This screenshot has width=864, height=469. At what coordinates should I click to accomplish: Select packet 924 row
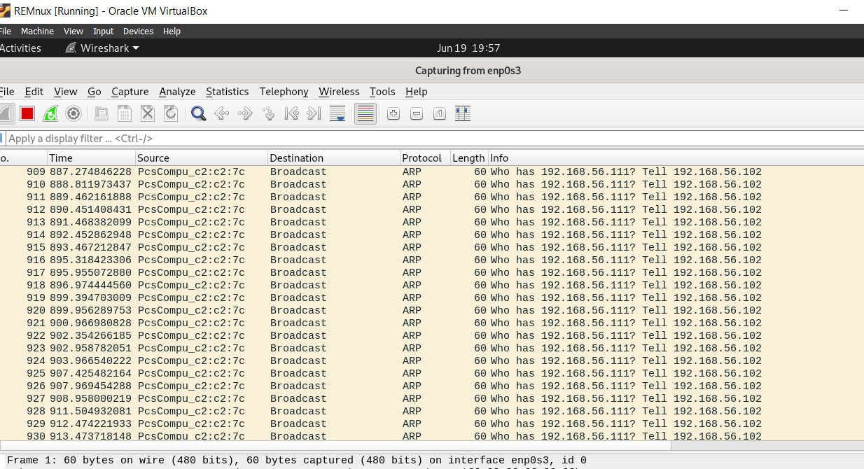pyautogui.click(x=432, y=360)
